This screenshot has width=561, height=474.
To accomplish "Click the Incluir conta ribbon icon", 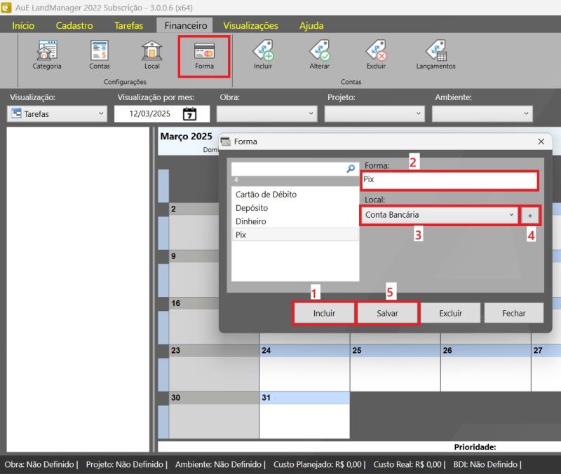I will (263, 55).
